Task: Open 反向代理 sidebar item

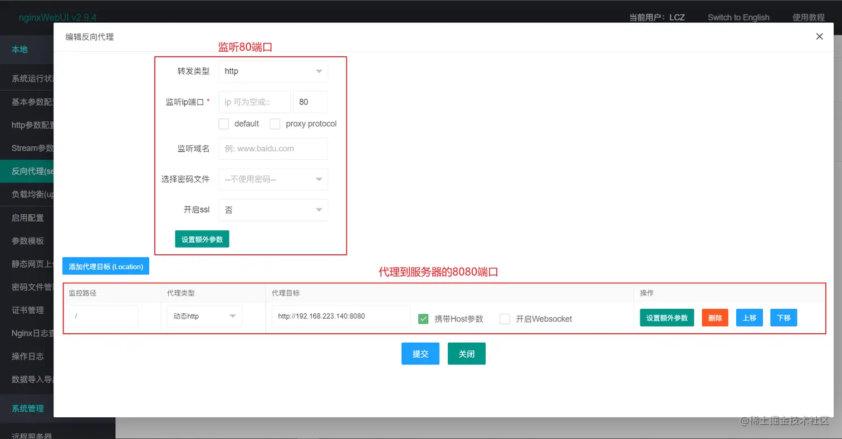Action: (x=27, y=171)
